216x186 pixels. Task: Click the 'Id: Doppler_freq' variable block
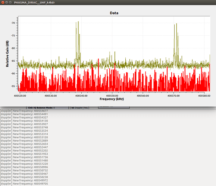79,108
